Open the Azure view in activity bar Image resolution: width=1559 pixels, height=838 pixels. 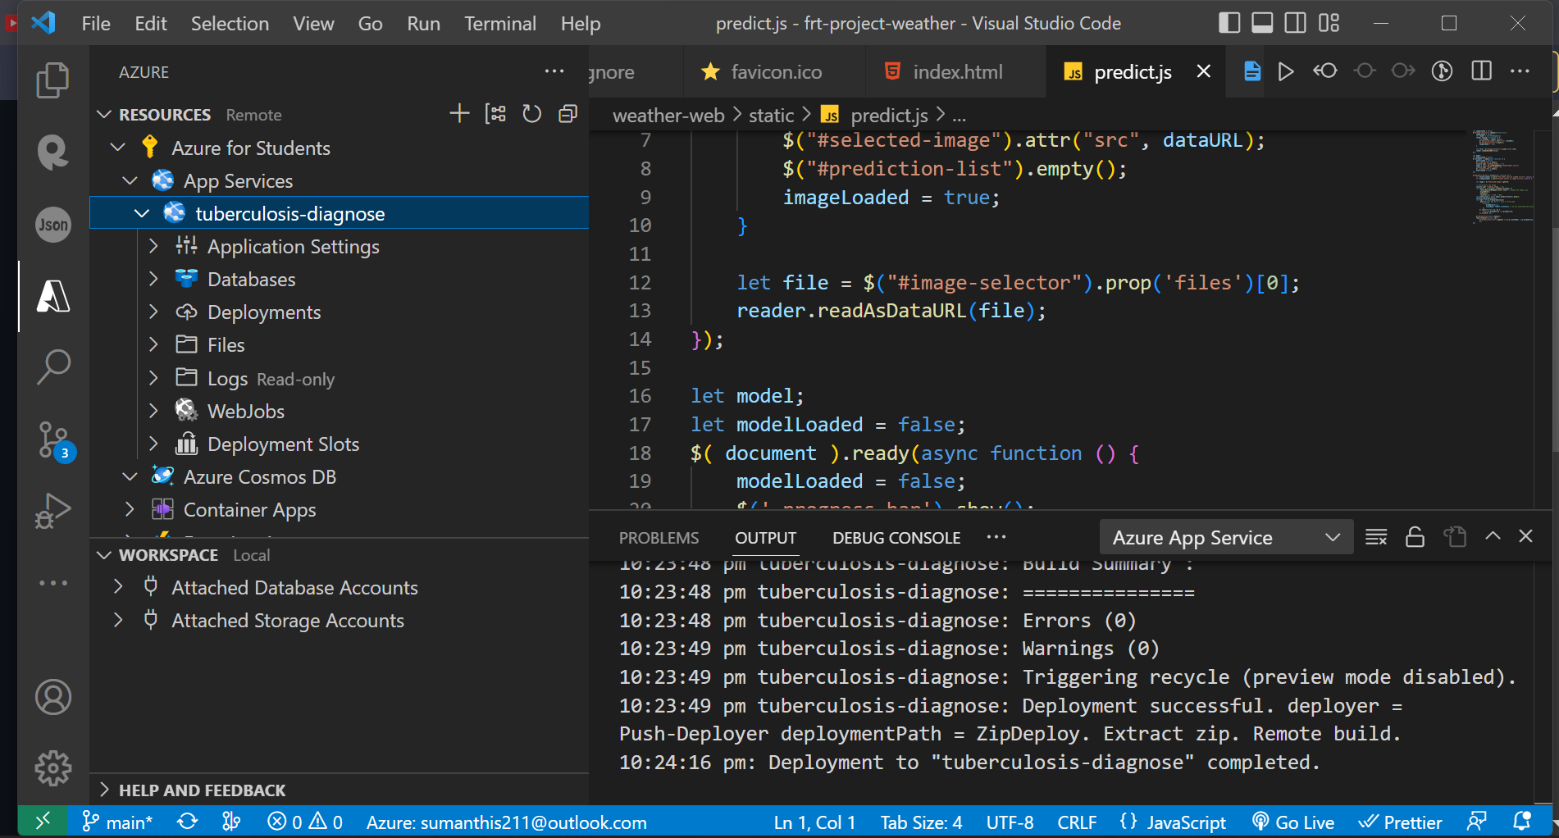tap(53, 296)
